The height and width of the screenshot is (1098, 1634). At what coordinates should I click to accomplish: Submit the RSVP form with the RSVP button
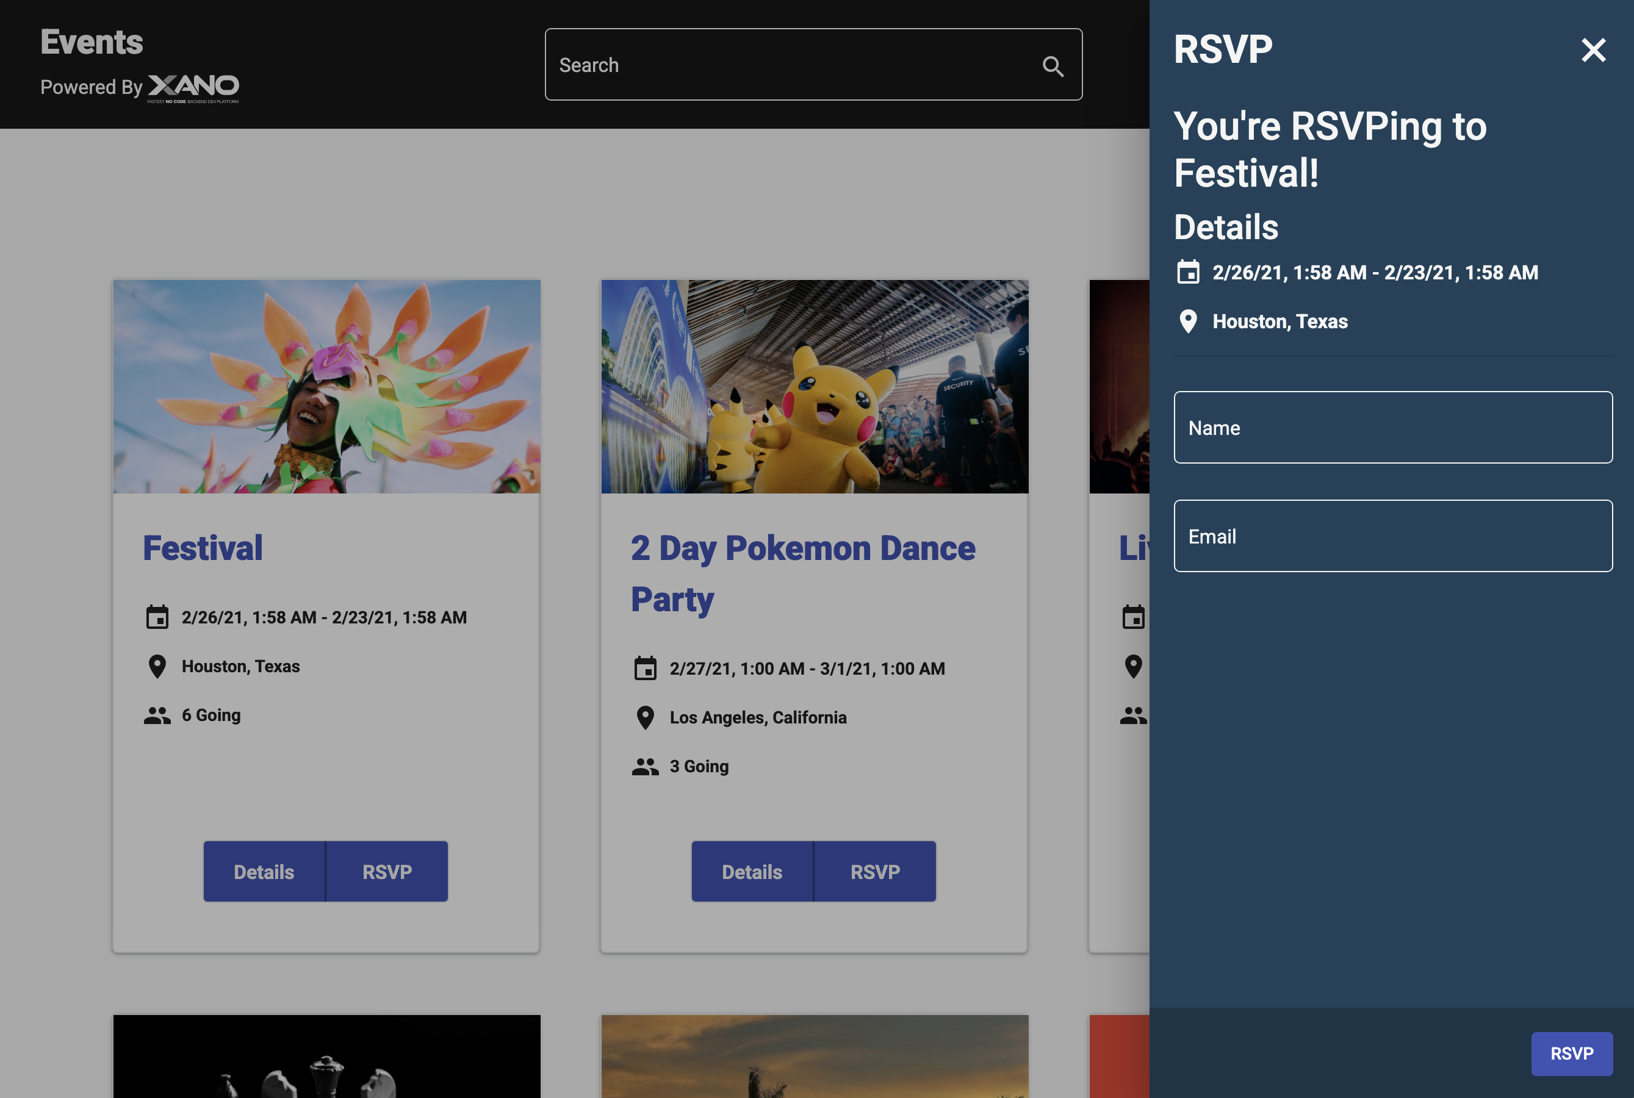point(1572,1053)
